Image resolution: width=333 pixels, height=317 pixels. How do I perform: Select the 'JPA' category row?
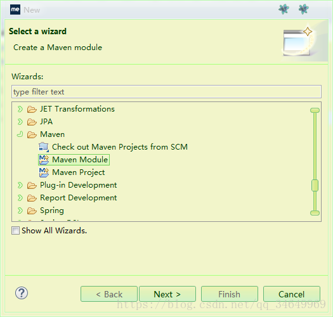pos(46,122)
